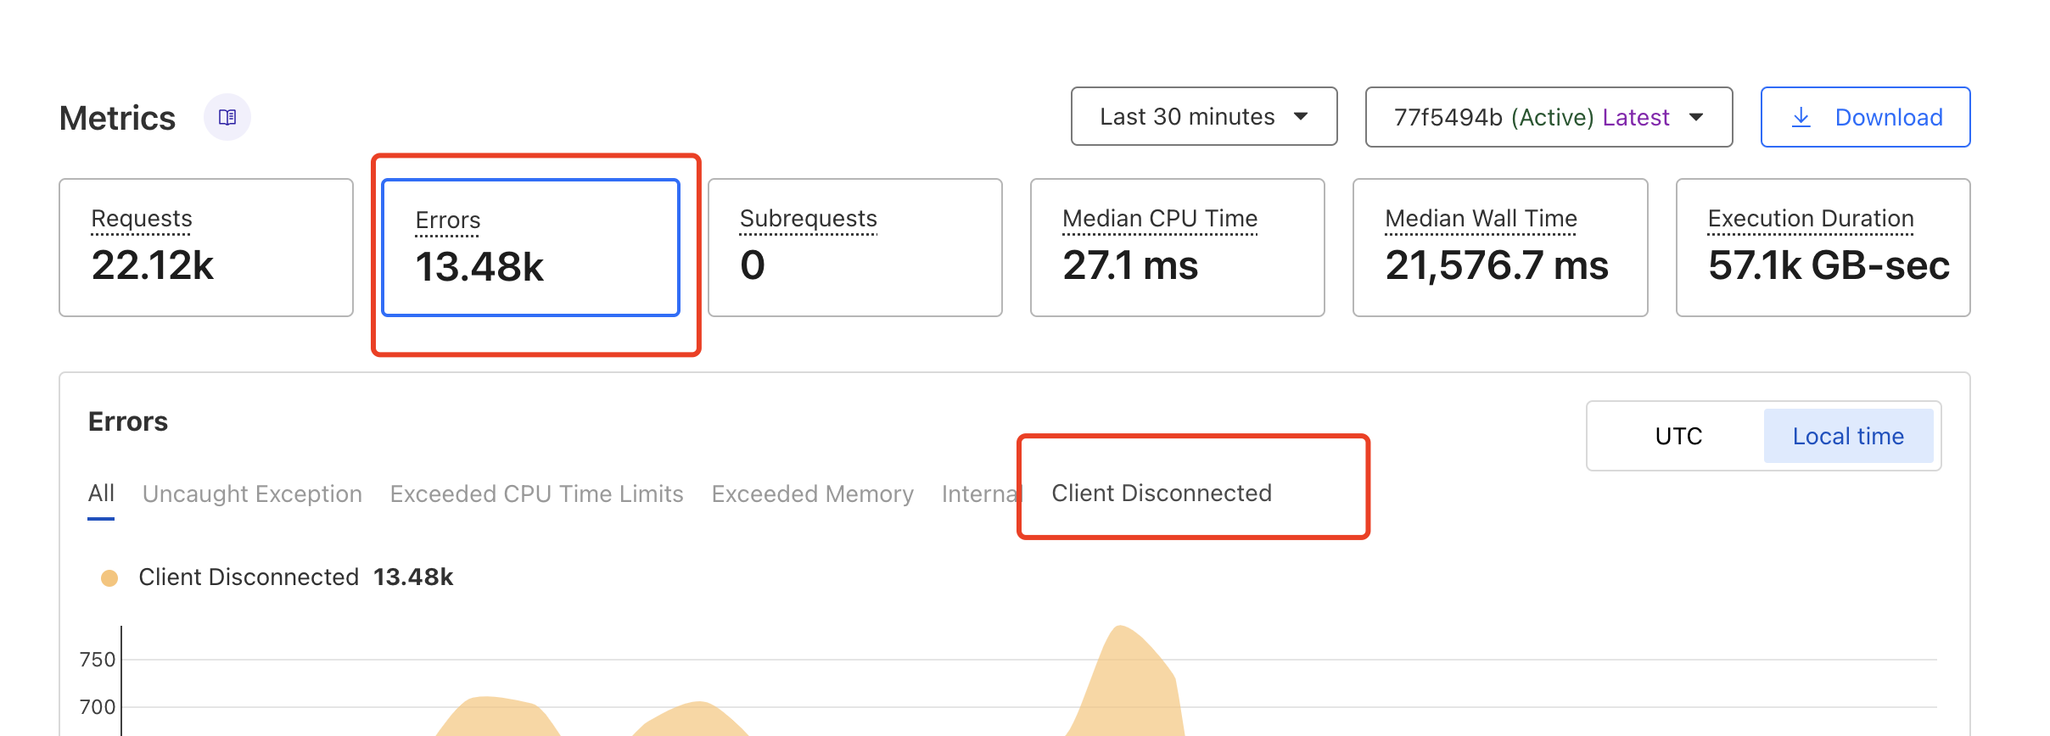Click the 700 axis label
This screenshot has width=2050, height=736.
point(97,707)
